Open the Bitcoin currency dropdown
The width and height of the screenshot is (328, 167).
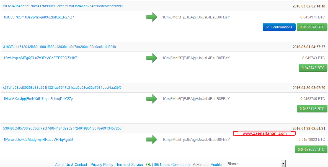click(x=255, y=164)
